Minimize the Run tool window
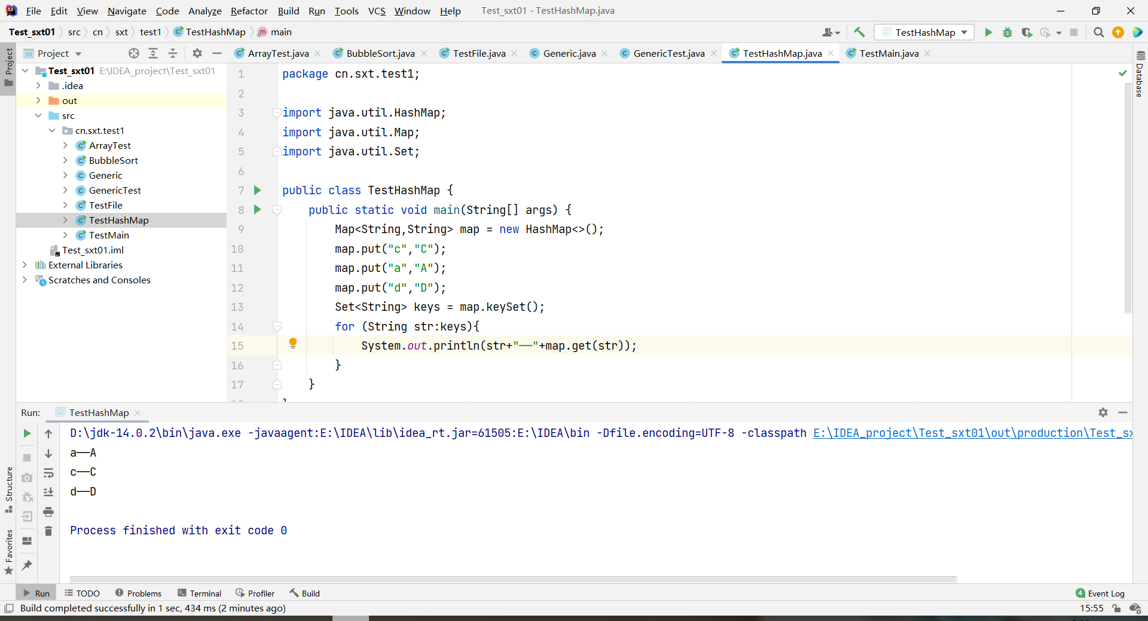The width and height of the screenshot is (1148, 621). (x=1123, y=412)
